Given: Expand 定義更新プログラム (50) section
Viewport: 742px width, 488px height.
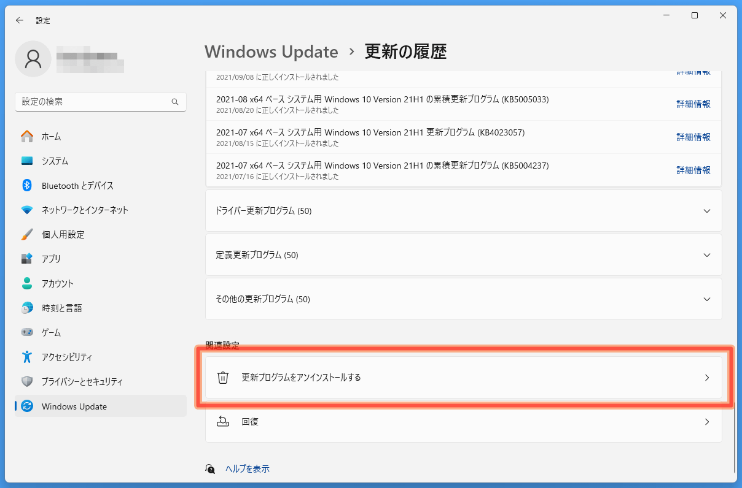Looking at the screenshot, I should (464, 255).
